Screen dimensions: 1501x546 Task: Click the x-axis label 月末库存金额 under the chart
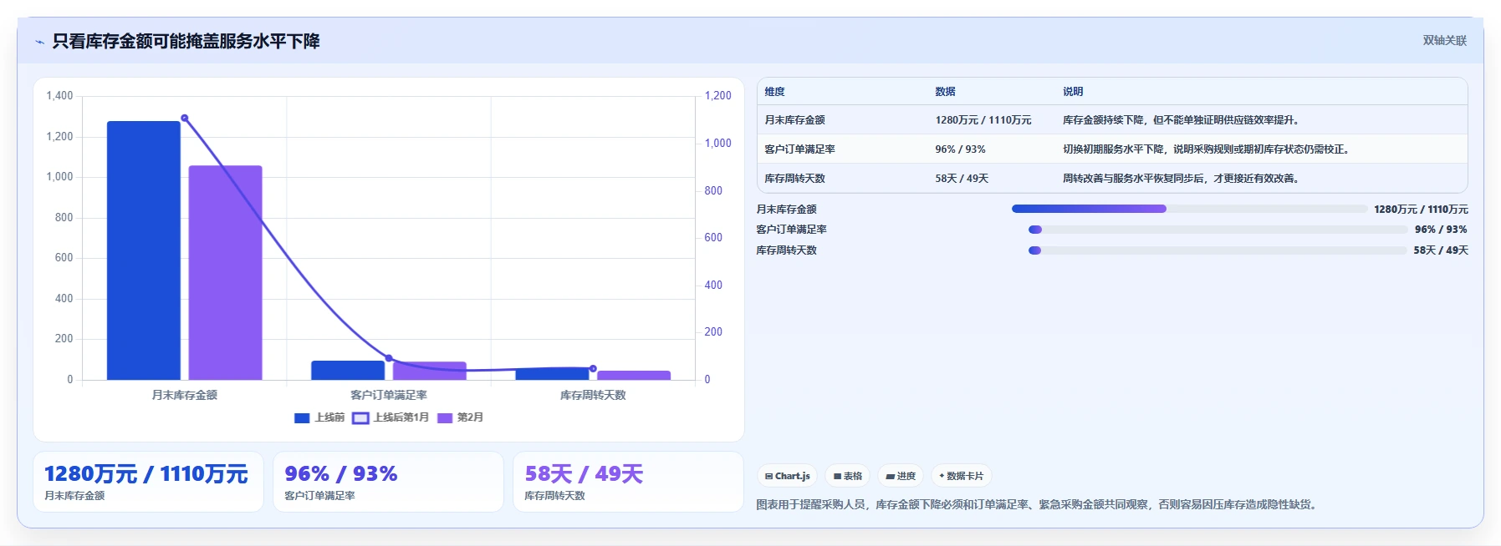pyautogui.click(x=185, y=396)
